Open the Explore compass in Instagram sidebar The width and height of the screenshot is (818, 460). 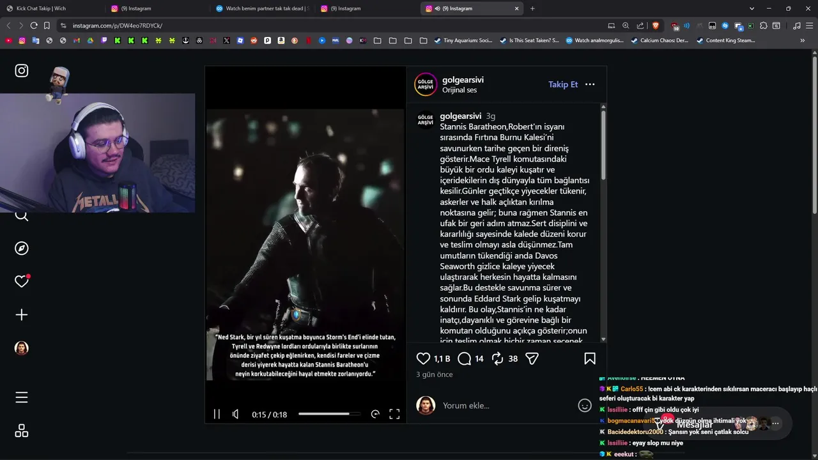point(22,248)
